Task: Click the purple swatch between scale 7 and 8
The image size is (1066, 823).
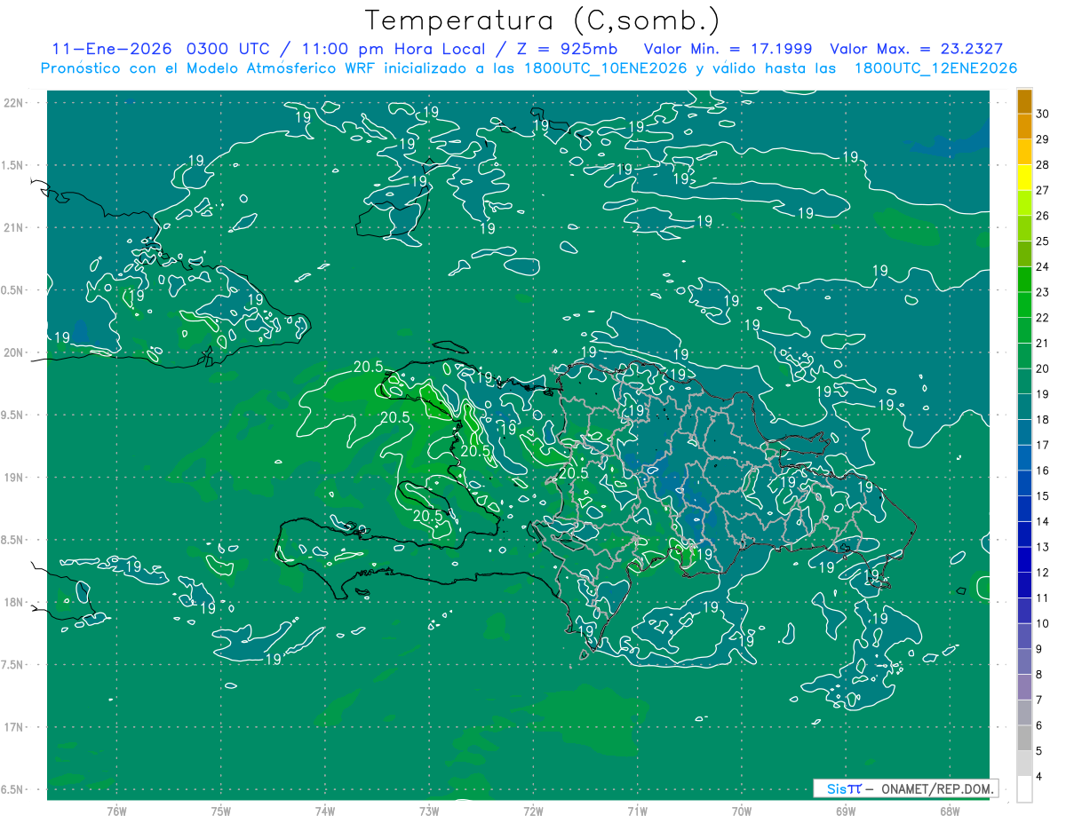Action: click(x=1024, y=687)
